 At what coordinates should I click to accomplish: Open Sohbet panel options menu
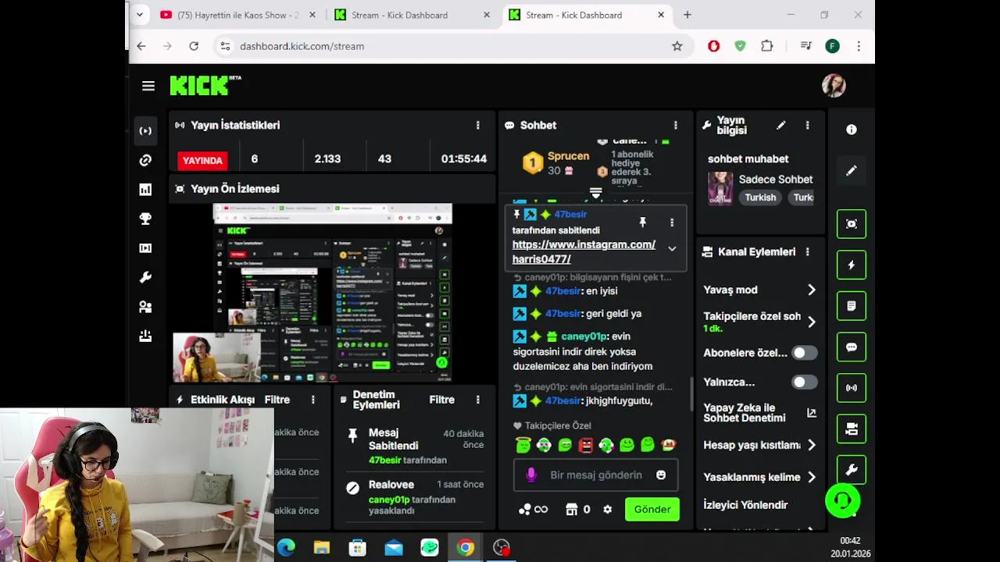[x=676, y=125]
